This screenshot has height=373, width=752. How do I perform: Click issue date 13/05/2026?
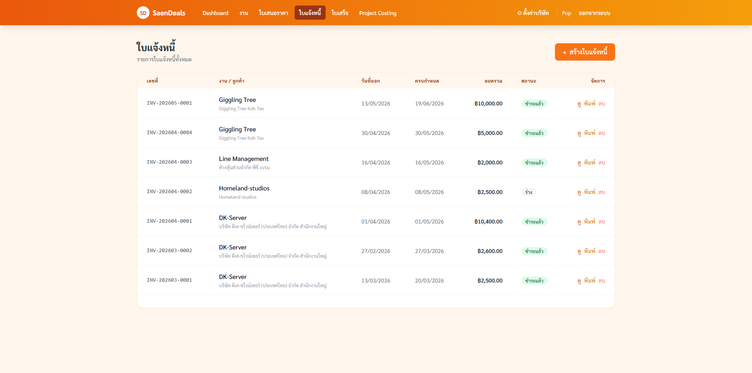[376, 103]
